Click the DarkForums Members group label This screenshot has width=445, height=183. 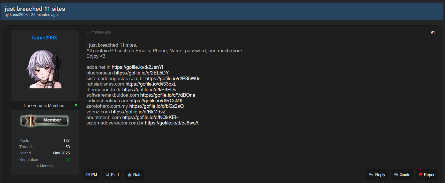click(44, 105)
